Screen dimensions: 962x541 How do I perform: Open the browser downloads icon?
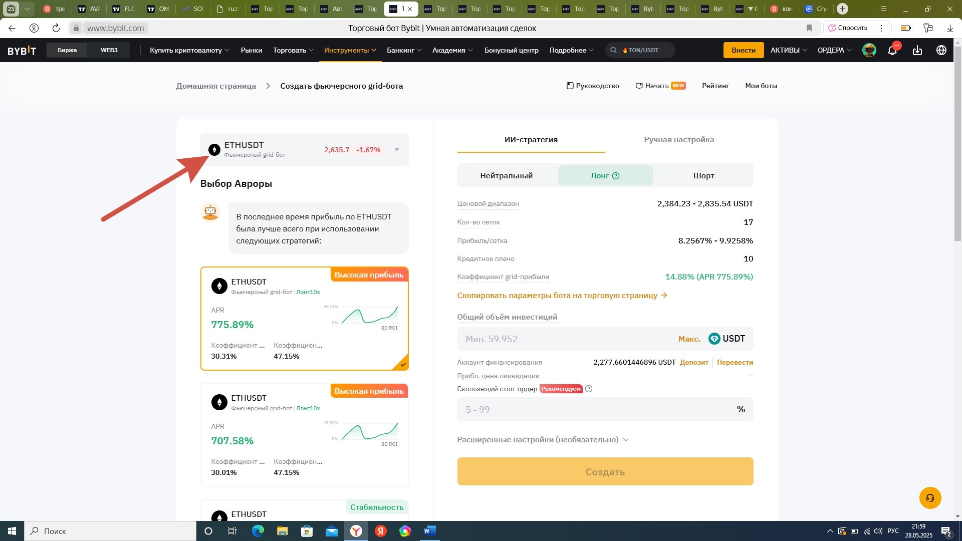[x=950, y=28]
